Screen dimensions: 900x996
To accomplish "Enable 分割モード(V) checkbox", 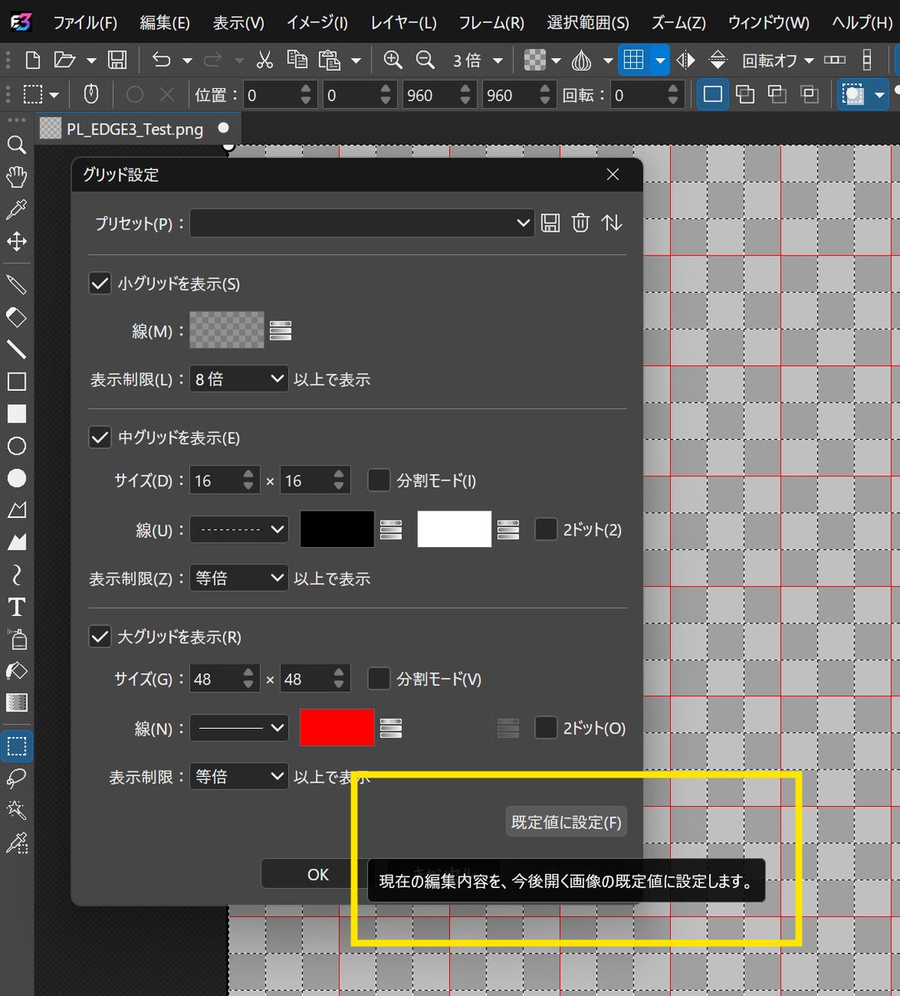I will (x=379, y=678).
